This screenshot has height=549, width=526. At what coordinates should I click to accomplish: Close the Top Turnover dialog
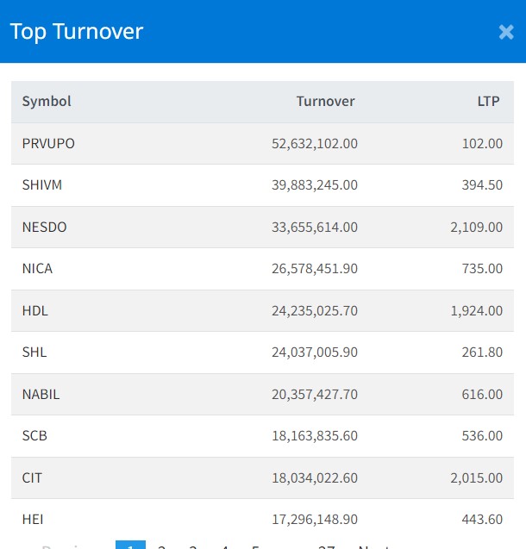506,32
